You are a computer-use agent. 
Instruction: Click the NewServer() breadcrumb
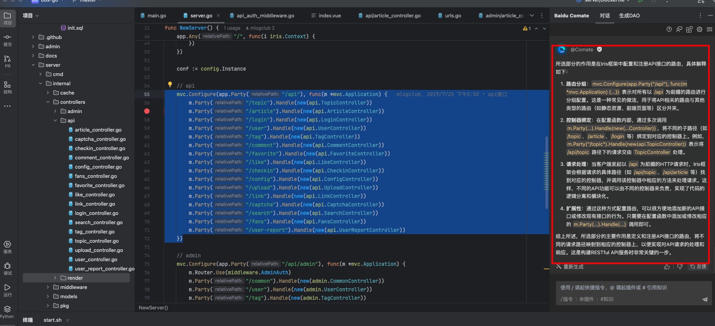[x=153, y=308]
